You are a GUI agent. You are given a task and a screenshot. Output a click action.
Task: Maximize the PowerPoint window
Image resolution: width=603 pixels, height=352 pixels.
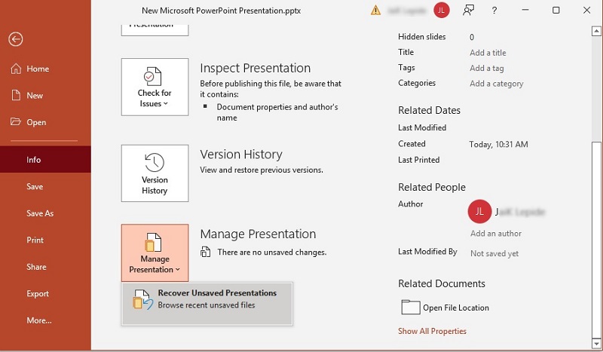click(x=556, y=11)
